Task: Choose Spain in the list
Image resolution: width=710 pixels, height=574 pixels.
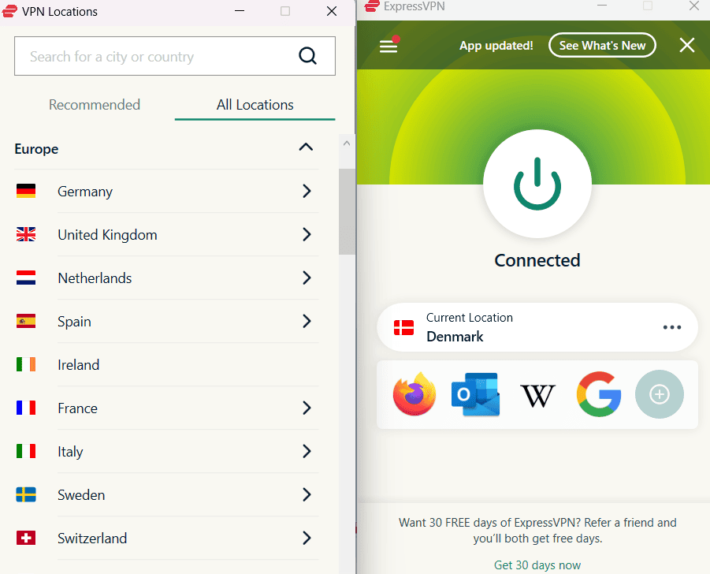Action: pos(167,321)
